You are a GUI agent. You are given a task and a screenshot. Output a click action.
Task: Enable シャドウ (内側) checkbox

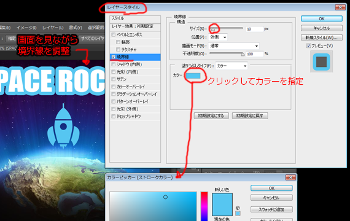click(x=114, y=64)
